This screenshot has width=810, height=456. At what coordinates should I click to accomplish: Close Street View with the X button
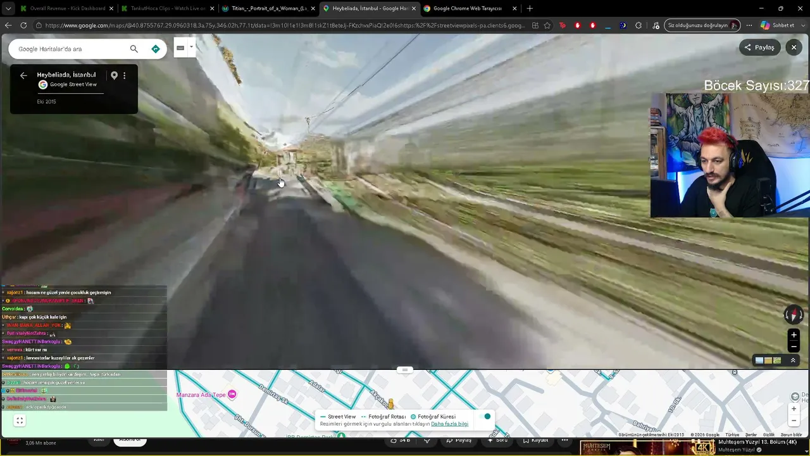[794, 47]
